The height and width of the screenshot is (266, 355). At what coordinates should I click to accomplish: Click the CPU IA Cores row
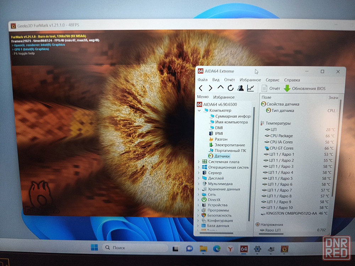click(299, 142)
